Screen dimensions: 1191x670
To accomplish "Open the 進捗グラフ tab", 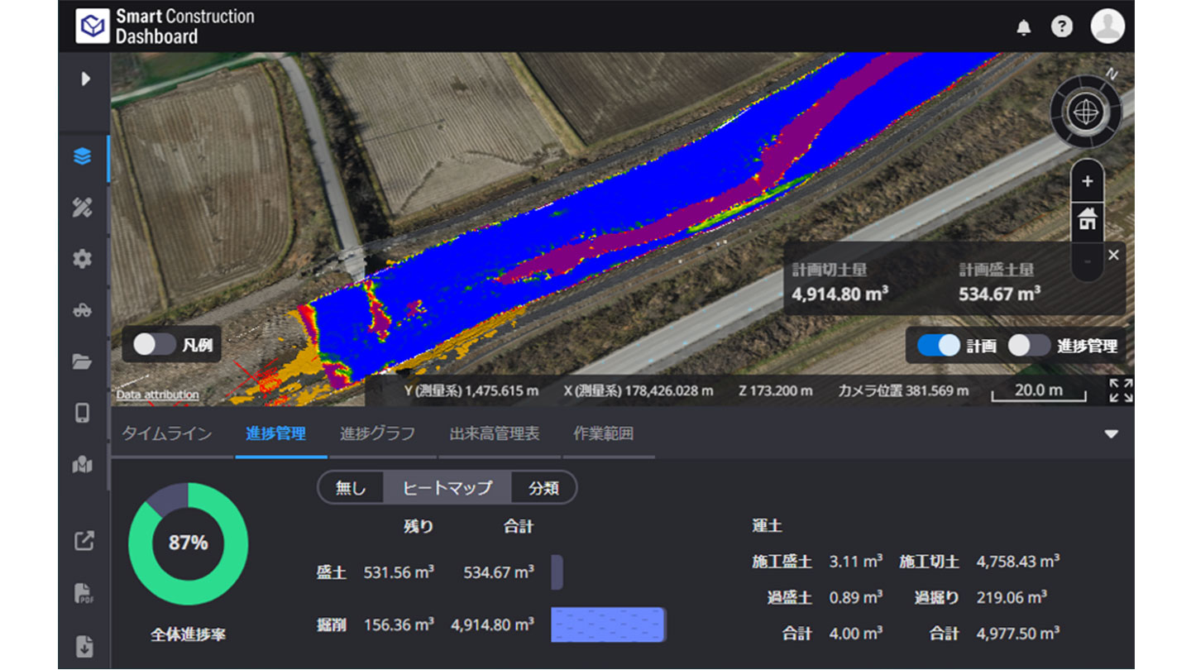I will pyautogui.click(x=377, y=434).
